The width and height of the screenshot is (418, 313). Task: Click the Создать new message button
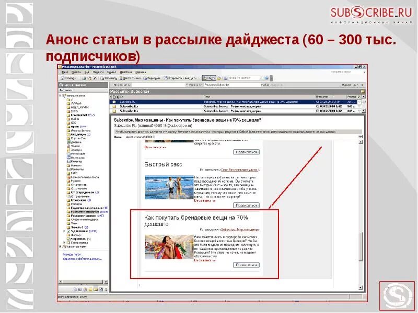pyautogui.click(x=68, y=78)
